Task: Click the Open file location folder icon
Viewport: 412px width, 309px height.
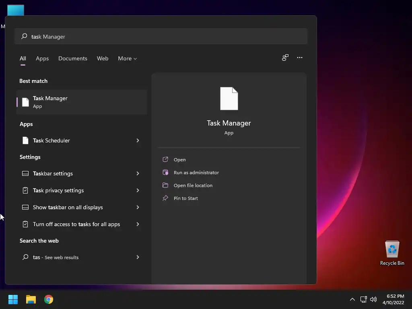Action: (x=165, y=185)
